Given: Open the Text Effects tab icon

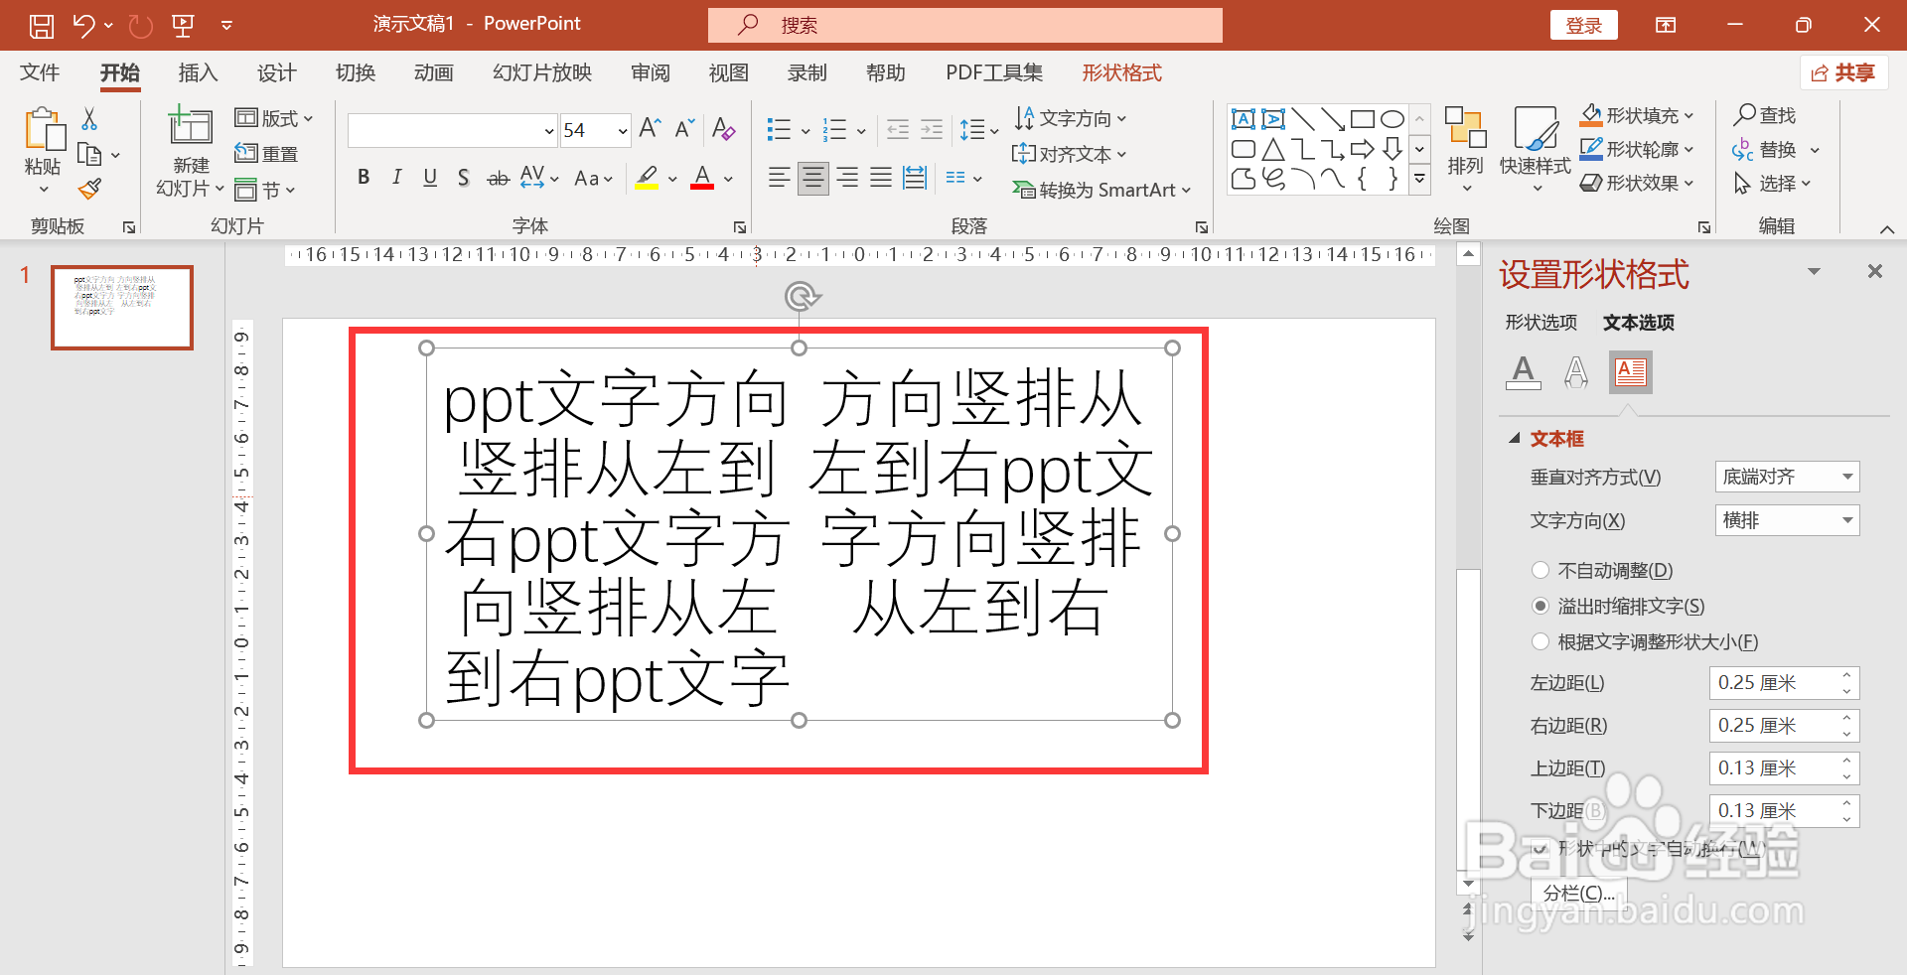Looking at the screenshot, I should pos(1576,372).
